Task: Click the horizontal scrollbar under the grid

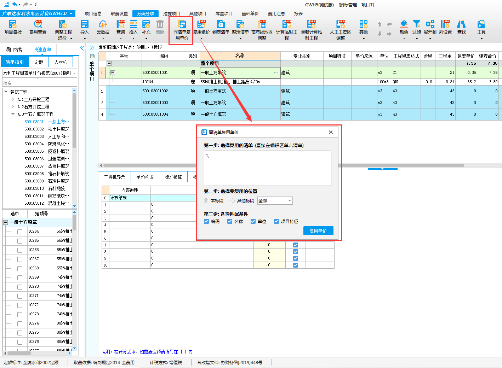Action: 283,165
